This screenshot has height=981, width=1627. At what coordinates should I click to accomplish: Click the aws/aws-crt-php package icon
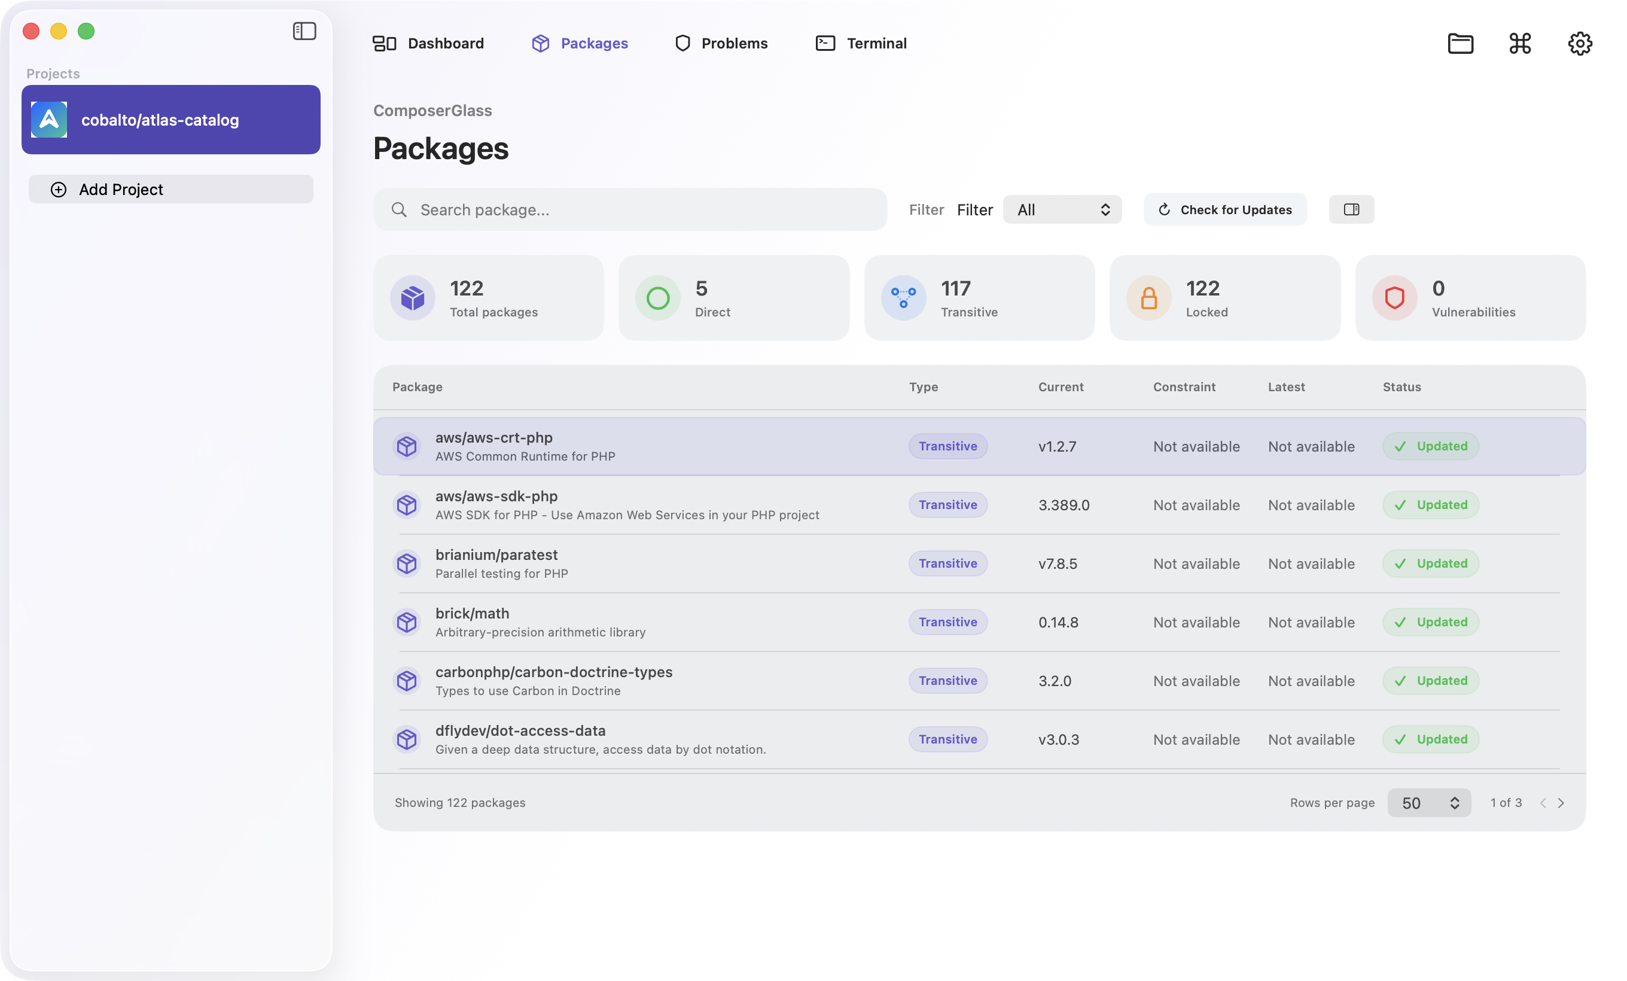pos(407,446)
